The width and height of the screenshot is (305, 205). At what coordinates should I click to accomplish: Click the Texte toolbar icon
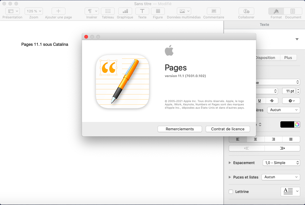pyautogui.click(x=142, y=11)
